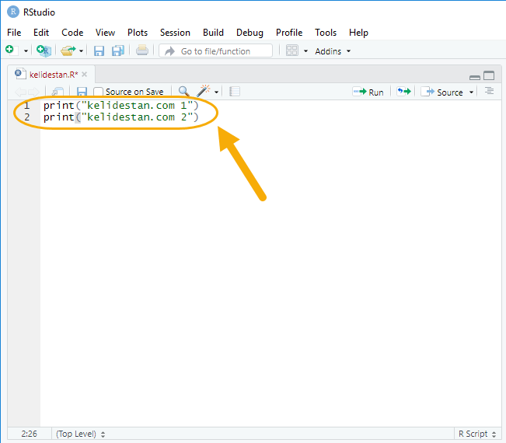Click the Show document outline icon
Screen dimensions: 506x443
tap(489, 91)
